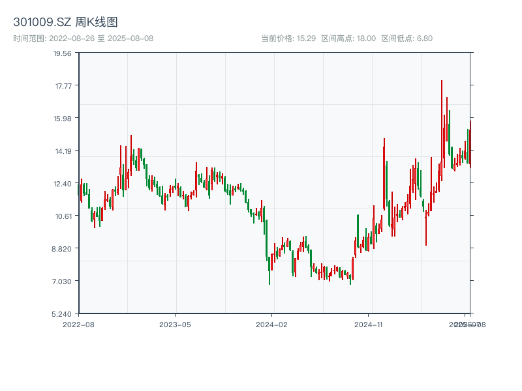Click the y-axis label 5.240
The image size is (522, 391).
(61, 314)
